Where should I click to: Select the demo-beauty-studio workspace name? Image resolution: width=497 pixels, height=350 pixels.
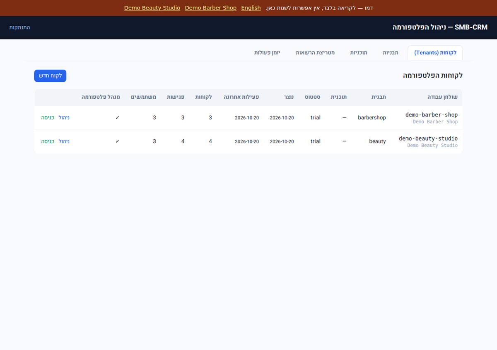(428, 138)
